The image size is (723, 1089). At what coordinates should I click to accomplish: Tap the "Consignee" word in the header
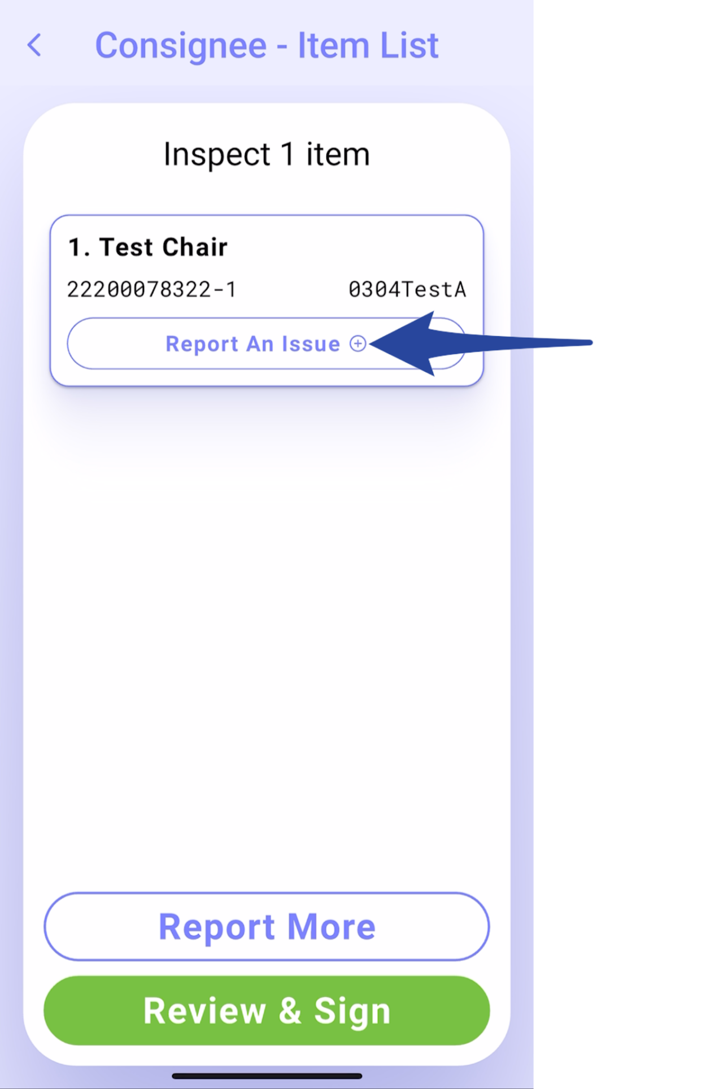coord(181,46)
